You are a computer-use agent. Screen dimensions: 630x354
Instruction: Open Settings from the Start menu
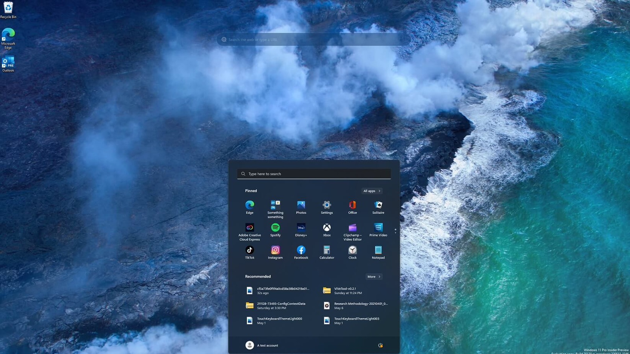click(327, 207)
